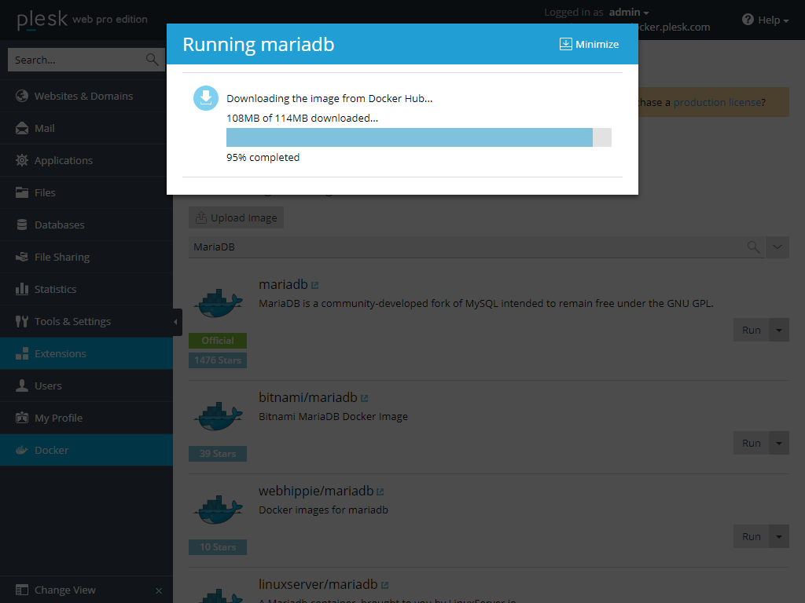Click the mariadb Docker whale thumbnail
805x603 pixels.
(218, 304)
